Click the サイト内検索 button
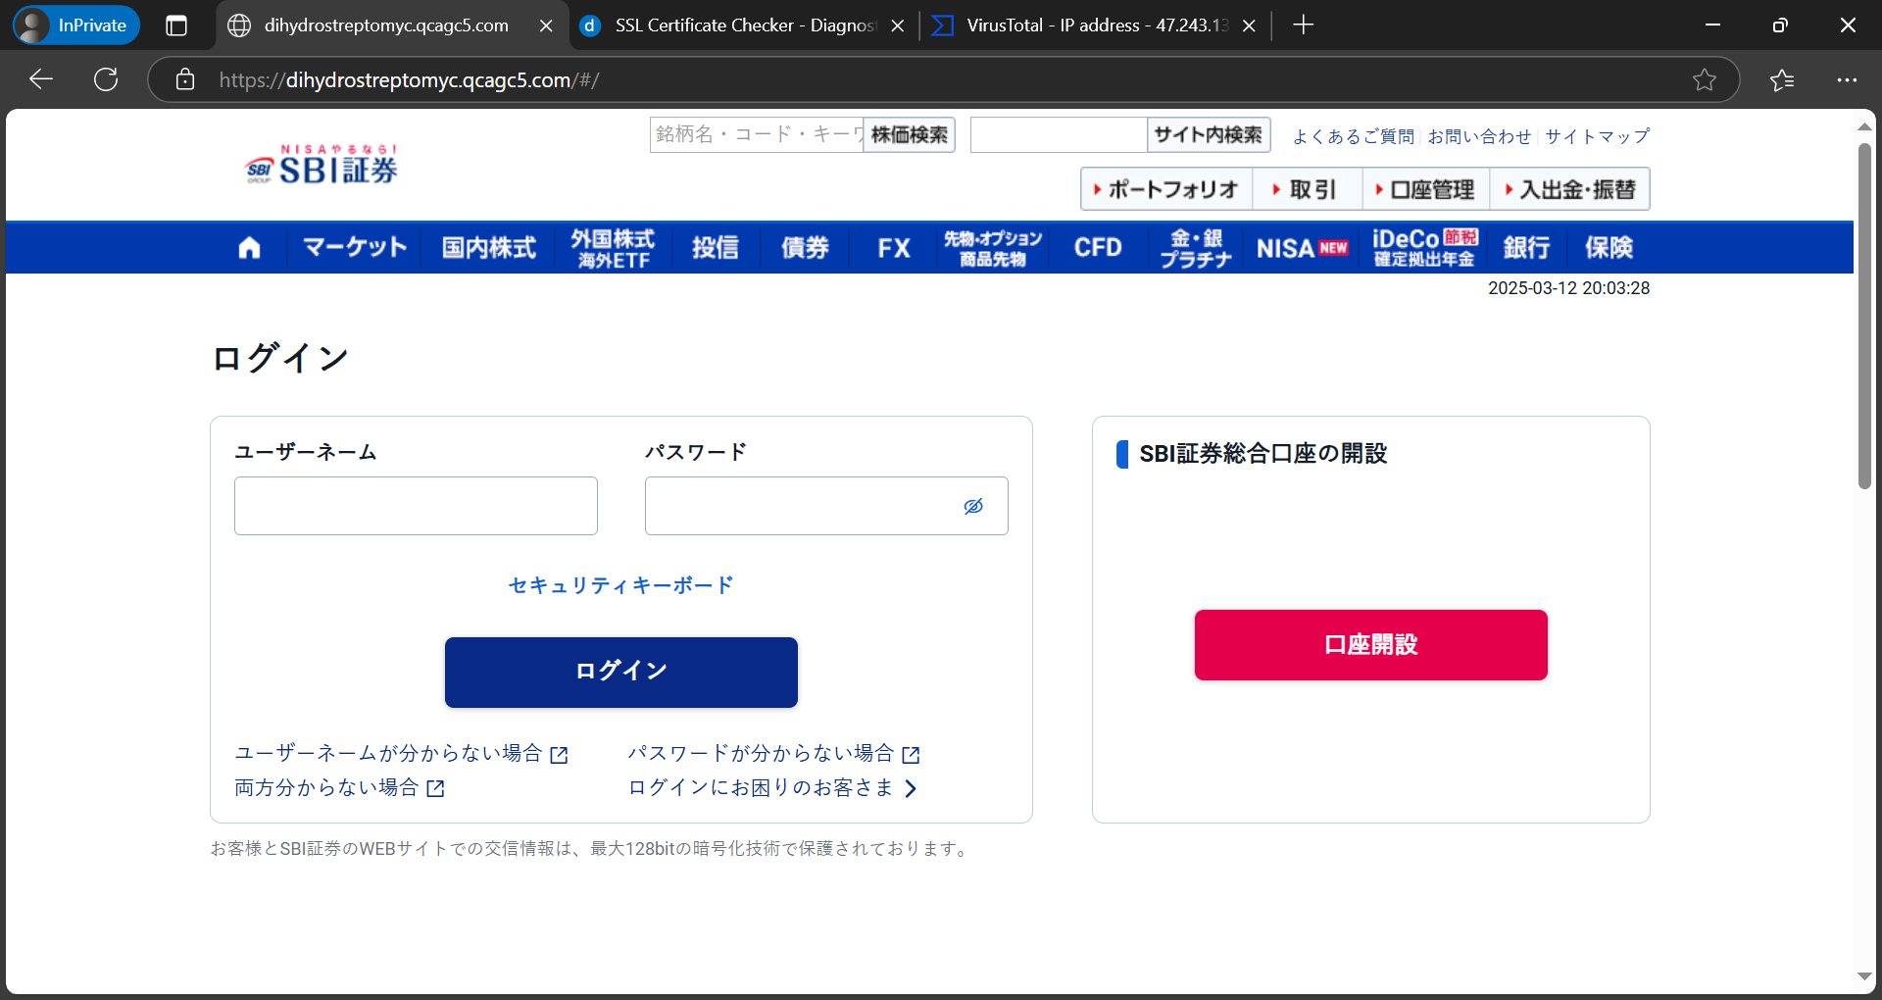The width and height of the screenshot is (1882, 1000). click(1209, 134)
